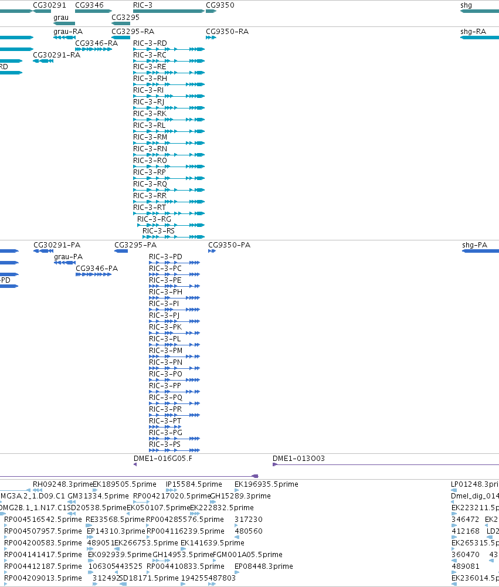Select transcript RIC-3-RP
Image resolution: width=499 pixels, height=587 pixels.
click(169, 178)
